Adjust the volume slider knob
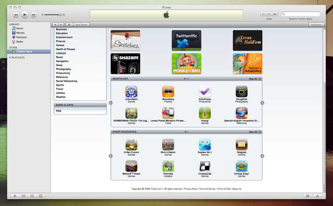The width and height of the screenshot is (333, 206). (x=60, y=15)
